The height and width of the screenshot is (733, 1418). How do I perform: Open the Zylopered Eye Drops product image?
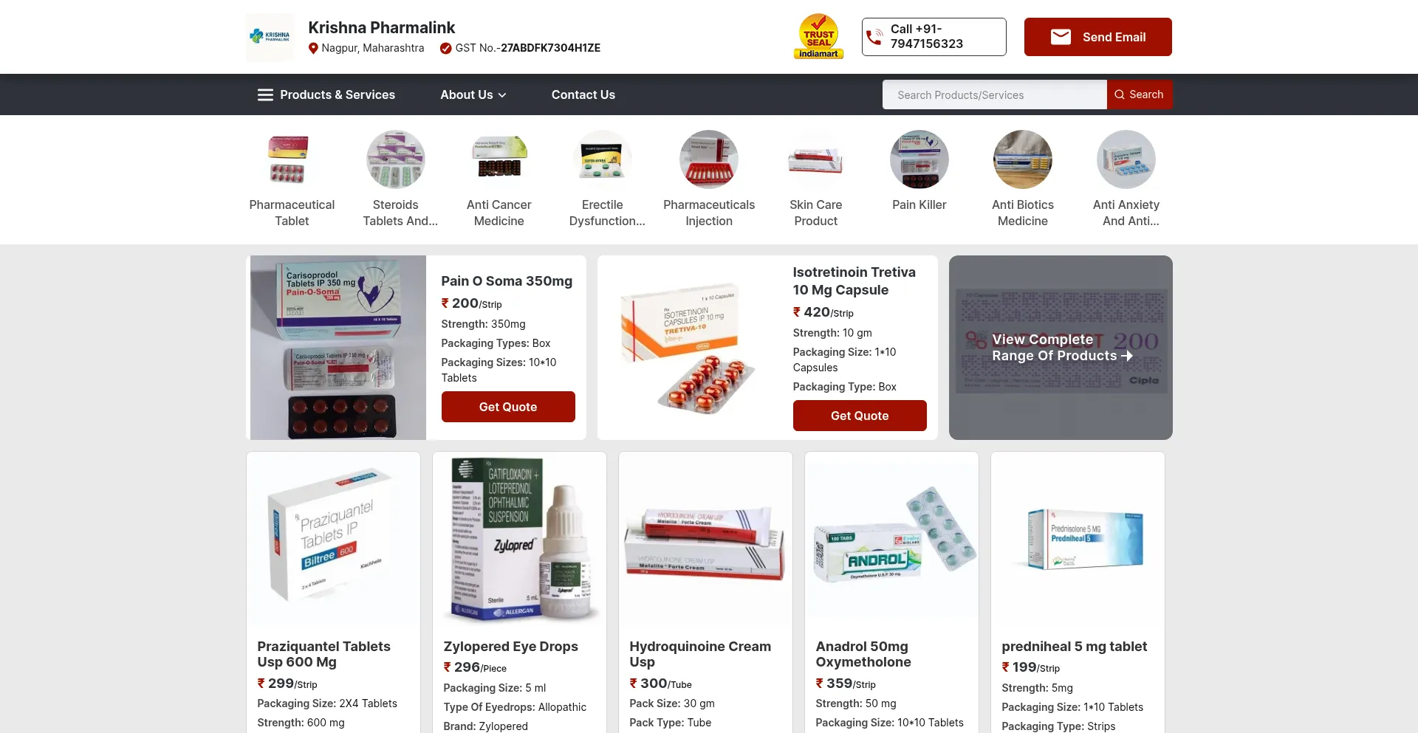pyautogui.click(x=519, y=539)
